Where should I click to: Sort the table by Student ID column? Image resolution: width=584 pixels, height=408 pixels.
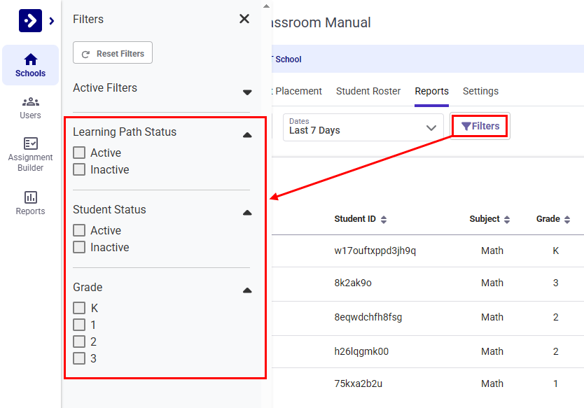click(x=384, y=219)
